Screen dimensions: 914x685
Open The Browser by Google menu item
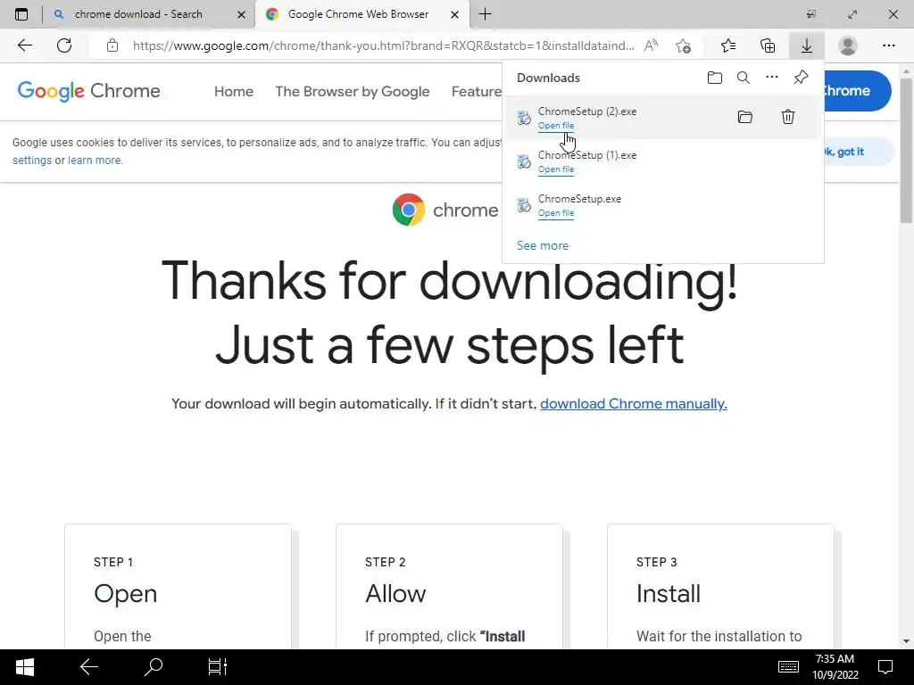point(352,92)
